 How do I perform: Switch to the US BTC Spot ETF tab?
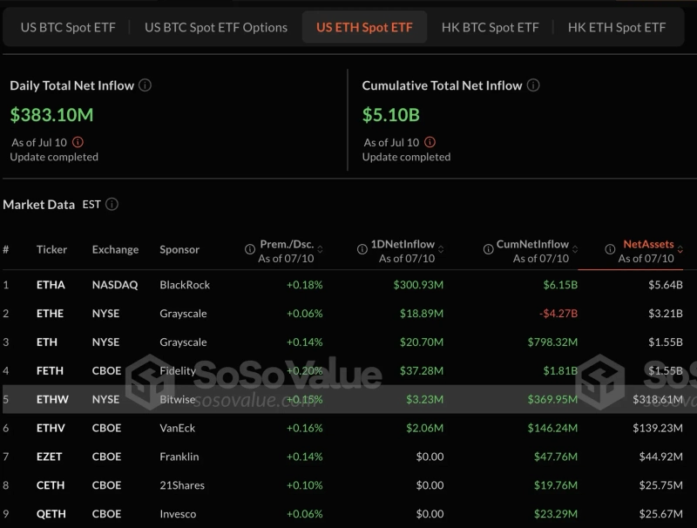pyautogui.click(x=68, y=27)
